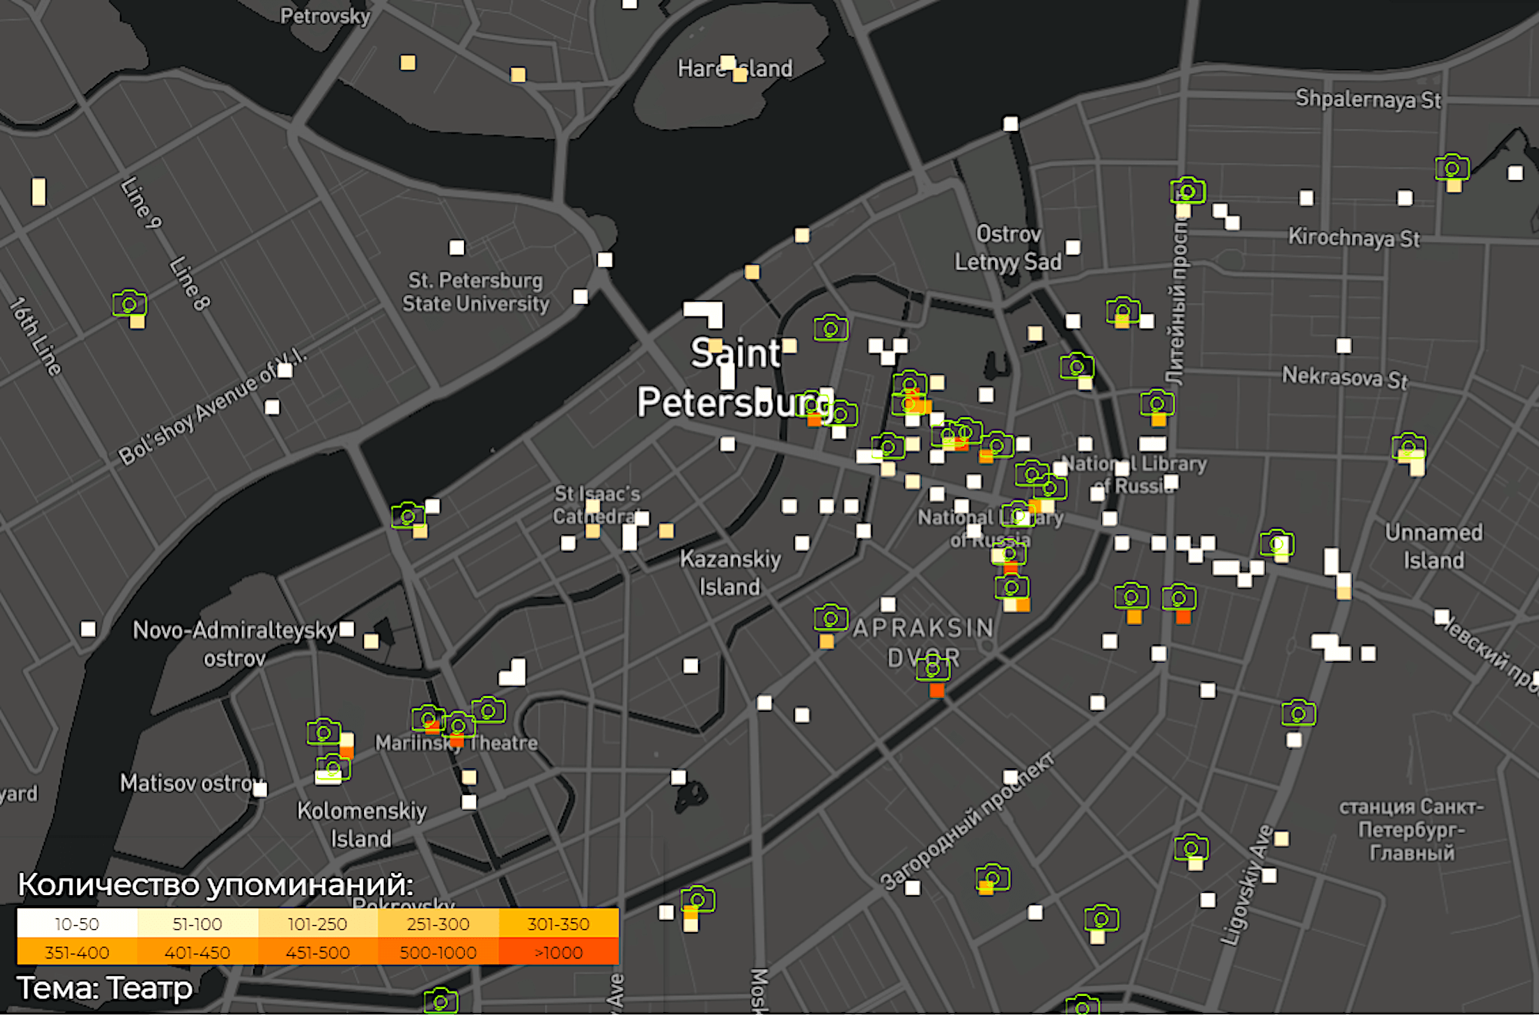
Task: Click the camera marker left of Ligovskiy Ave
Action: coord(1191,848)
